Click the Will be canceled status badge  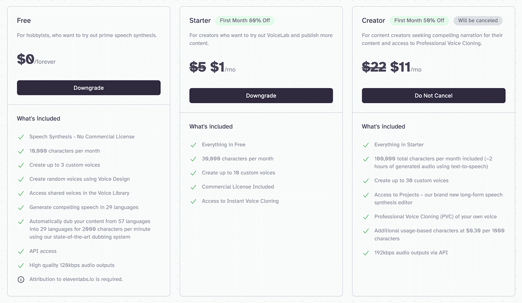coord(478,21)
